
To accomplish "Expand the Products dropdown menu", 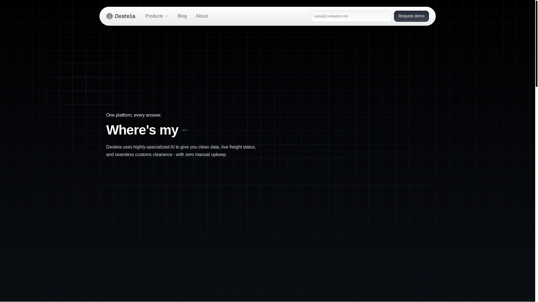I will (157, 16).
